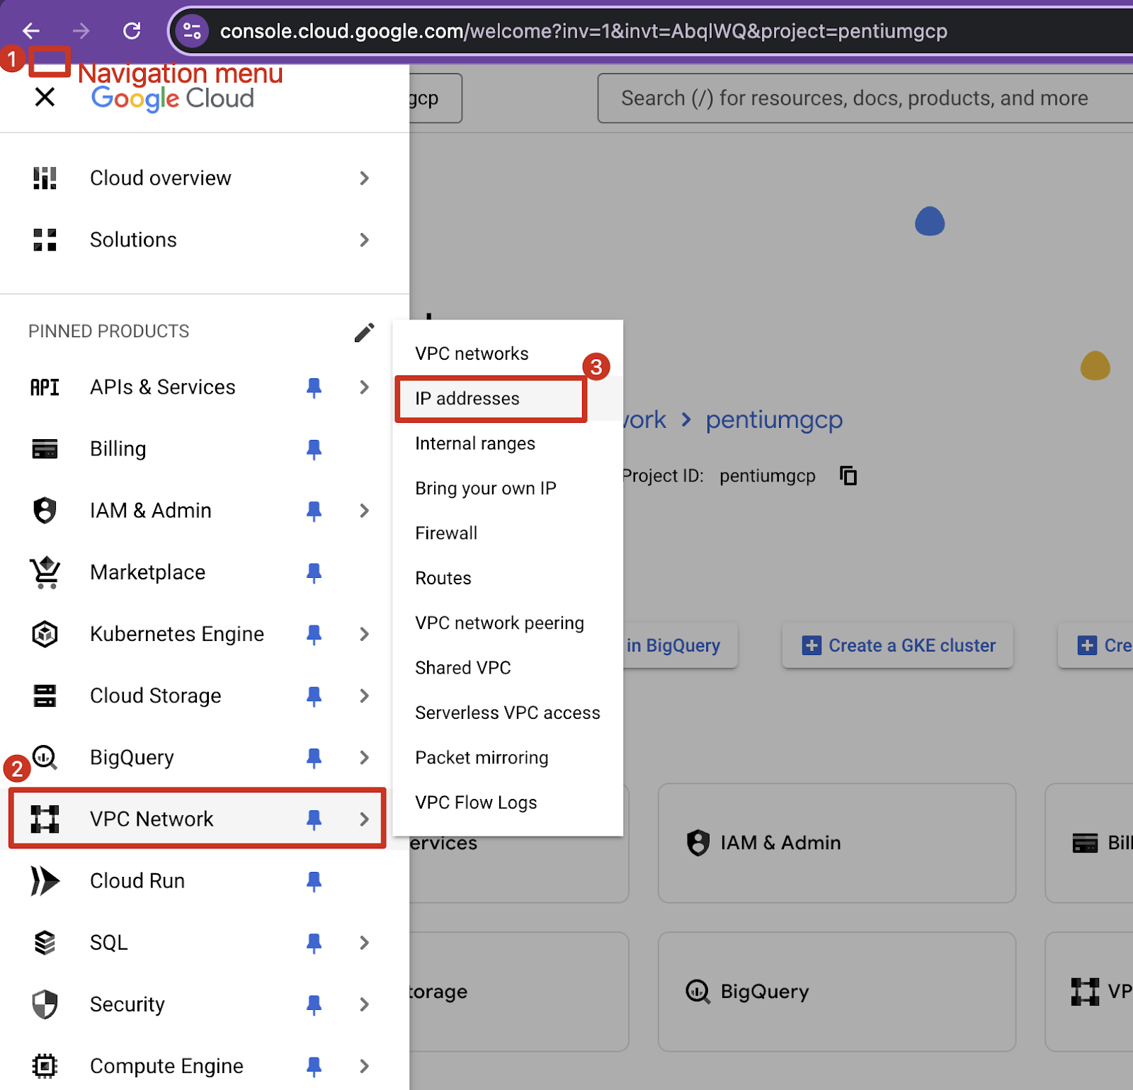Reload the page with the refresh icon
The width and height of the screenshot is (1133, 1090).
coord(132,30)
